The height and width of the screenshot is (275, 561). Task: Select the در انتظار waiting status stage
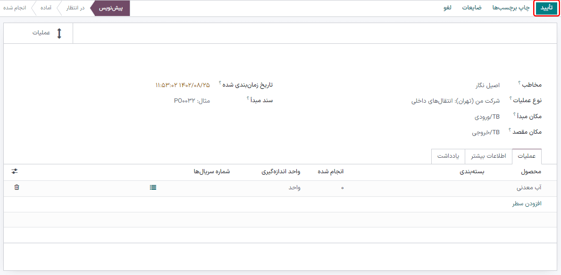click(75, 8)
